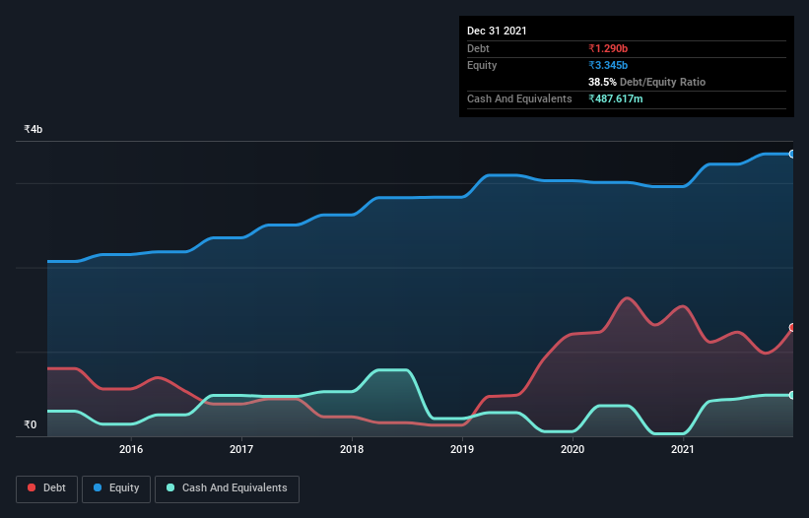Click the Dec 31 2021 tooltip date

tap(497, 31)
